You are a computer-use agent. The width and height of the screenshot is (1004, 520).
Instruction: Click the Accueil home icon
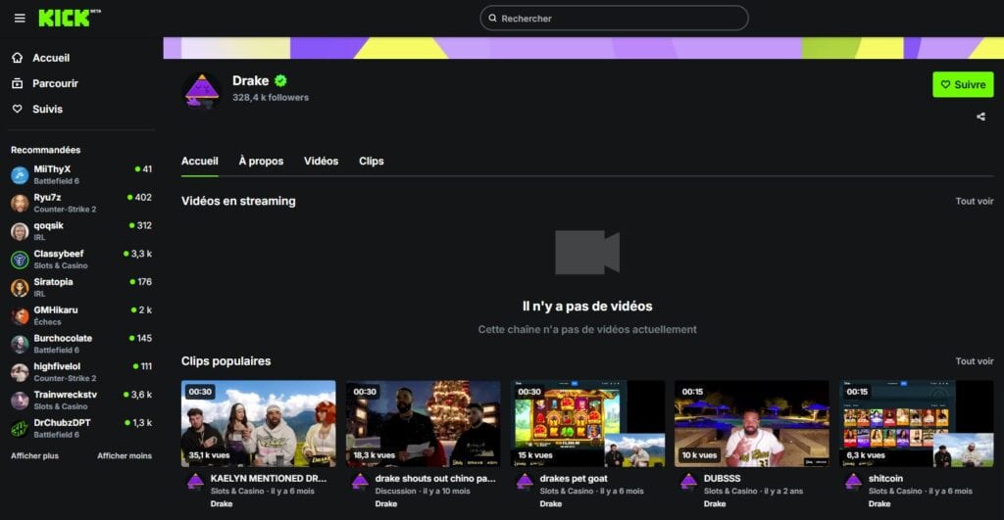pos(18,58)
